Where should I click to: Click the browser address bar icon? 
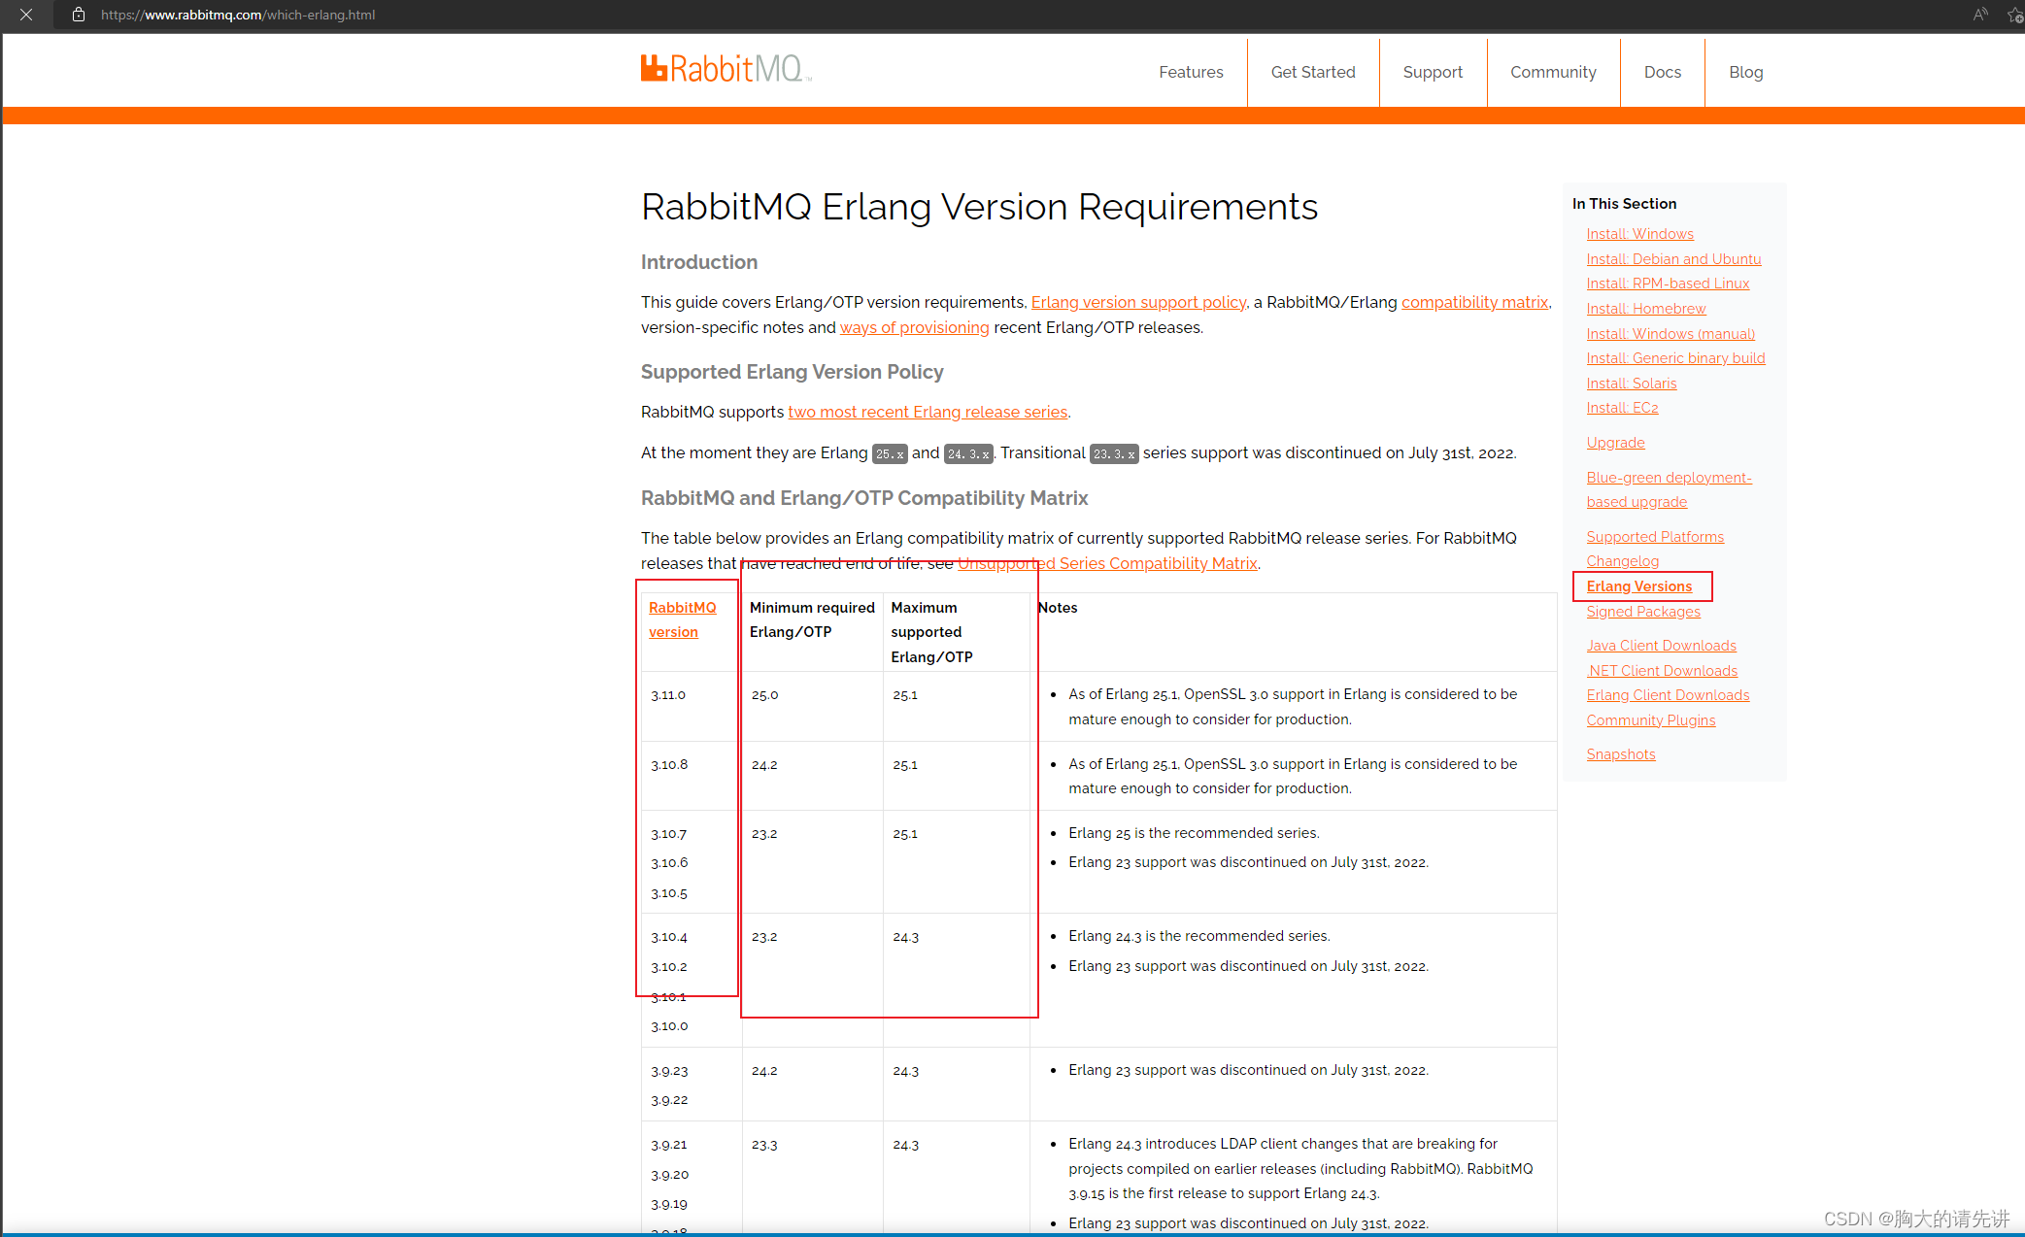tap(80, 15)
